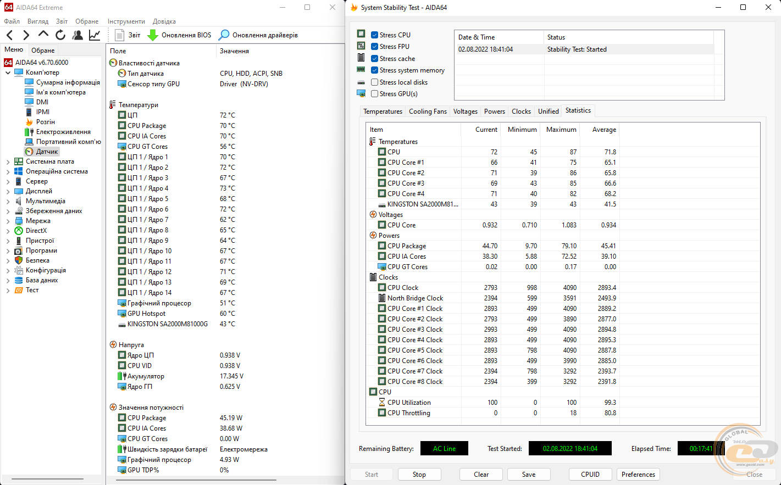Viewport: 781px width, 485px height.
Task: Disable the Stress FPU checkbox
Action: (374, 47)
